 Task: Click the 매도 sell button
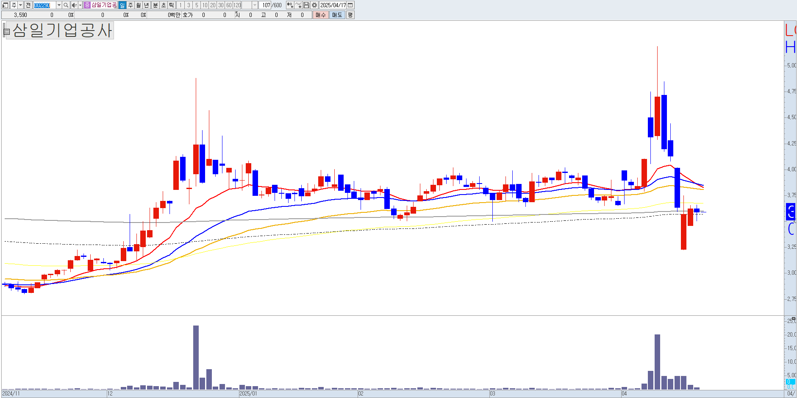tap(337, 15)
